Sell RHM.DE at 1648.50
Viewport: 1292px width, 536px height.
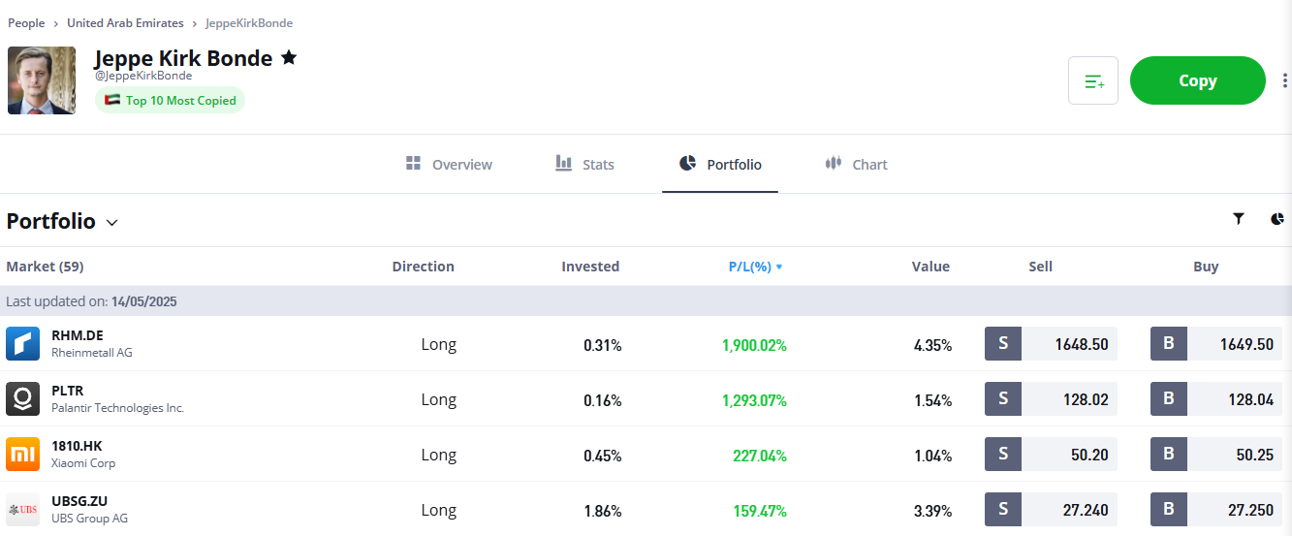(1051, 344)
